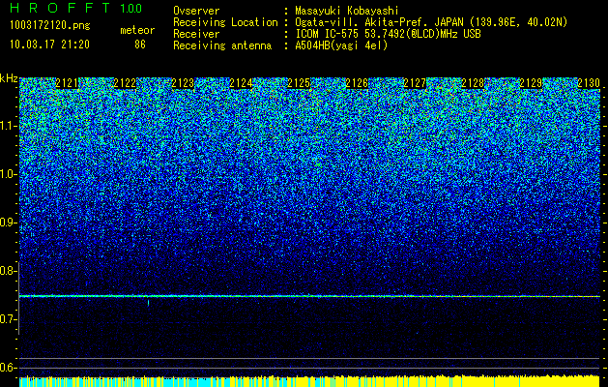Click the 2122 time marker

[125, 83]
